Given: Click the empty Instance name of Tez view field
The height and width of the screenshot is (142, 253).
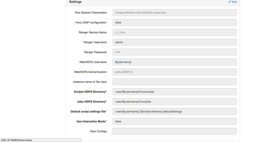Looking at the screenshot, I should pyautogui.click(x=174, y=82).
